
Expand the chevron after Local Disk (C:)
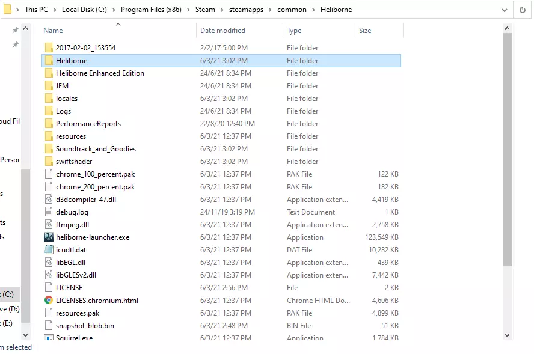pyautogui.click(x=114, y=10)
